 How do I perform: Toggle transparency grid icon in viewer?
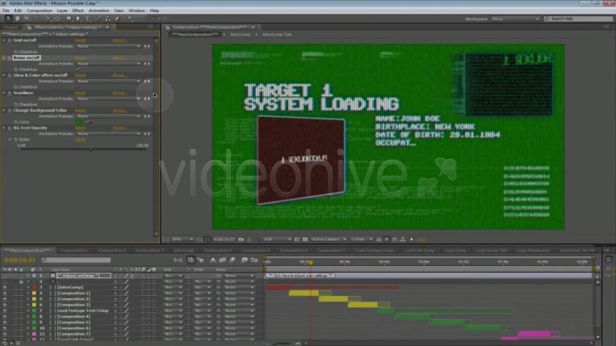coord(305,239)
